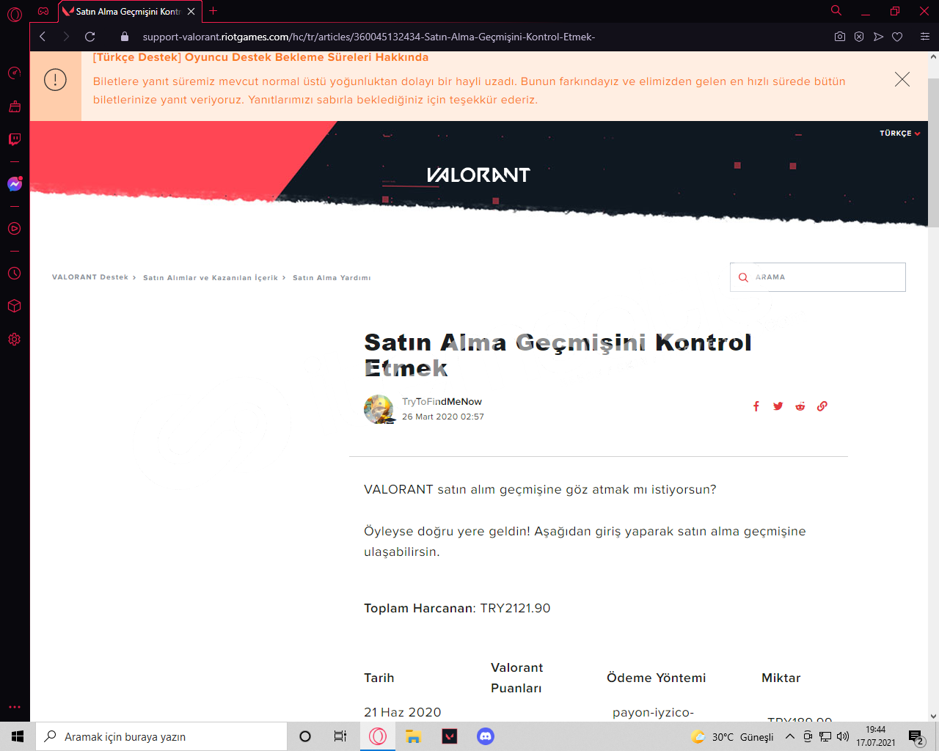Open sidebar three-dots more options

pos(15,707)
